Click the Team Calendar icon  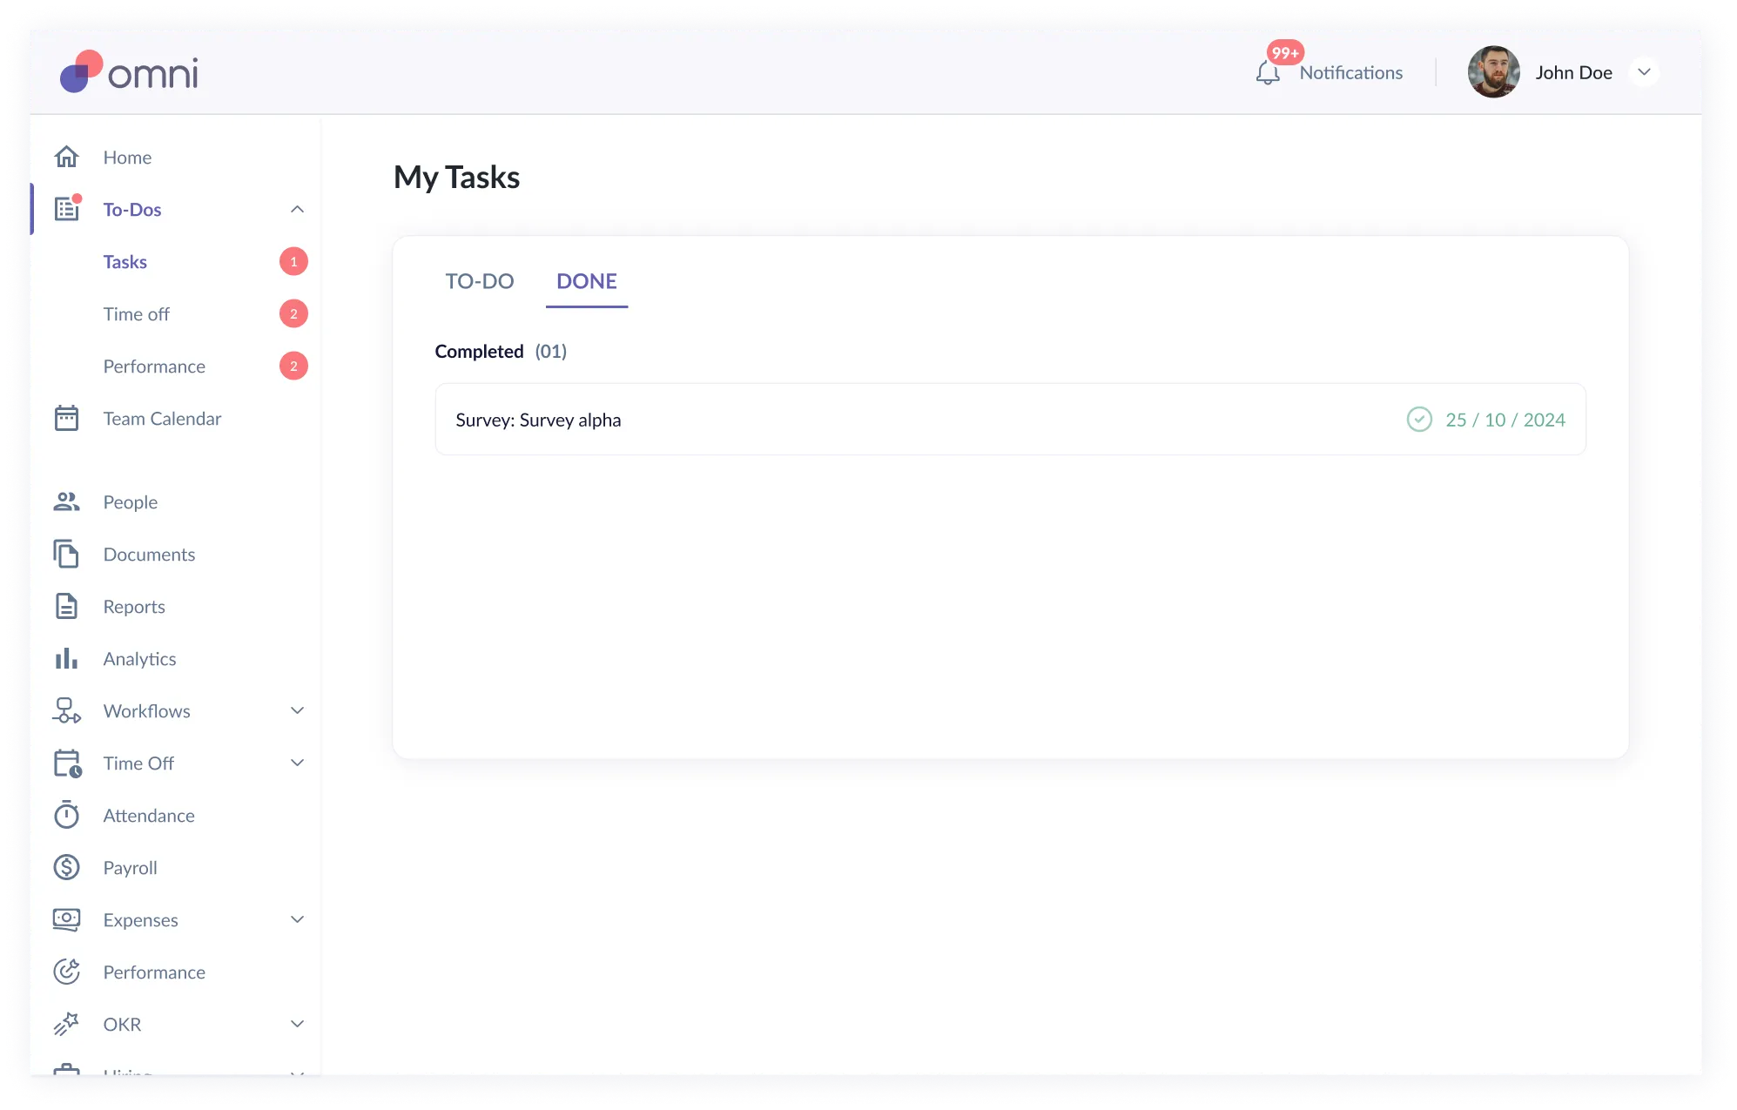pyautogui.click(x=66, y=418)
